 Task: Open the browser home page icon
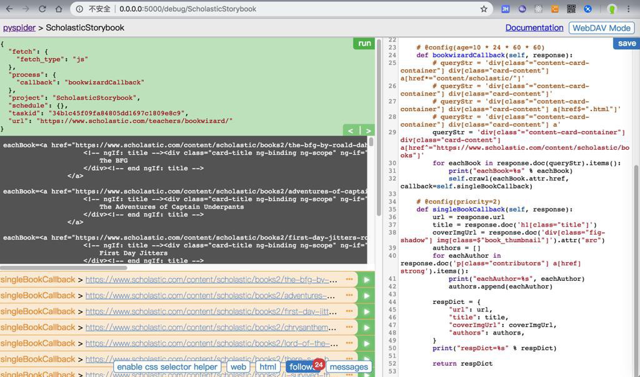pyautogui.click(x=59, y=9)
